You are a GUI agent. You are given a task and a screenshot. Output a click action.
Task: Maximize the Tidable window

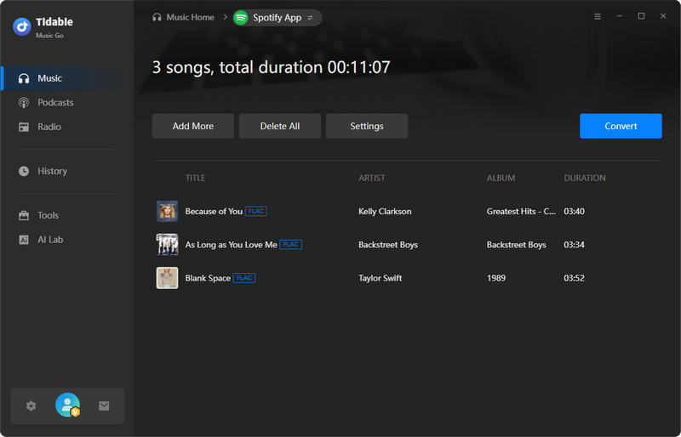(641, 16)
